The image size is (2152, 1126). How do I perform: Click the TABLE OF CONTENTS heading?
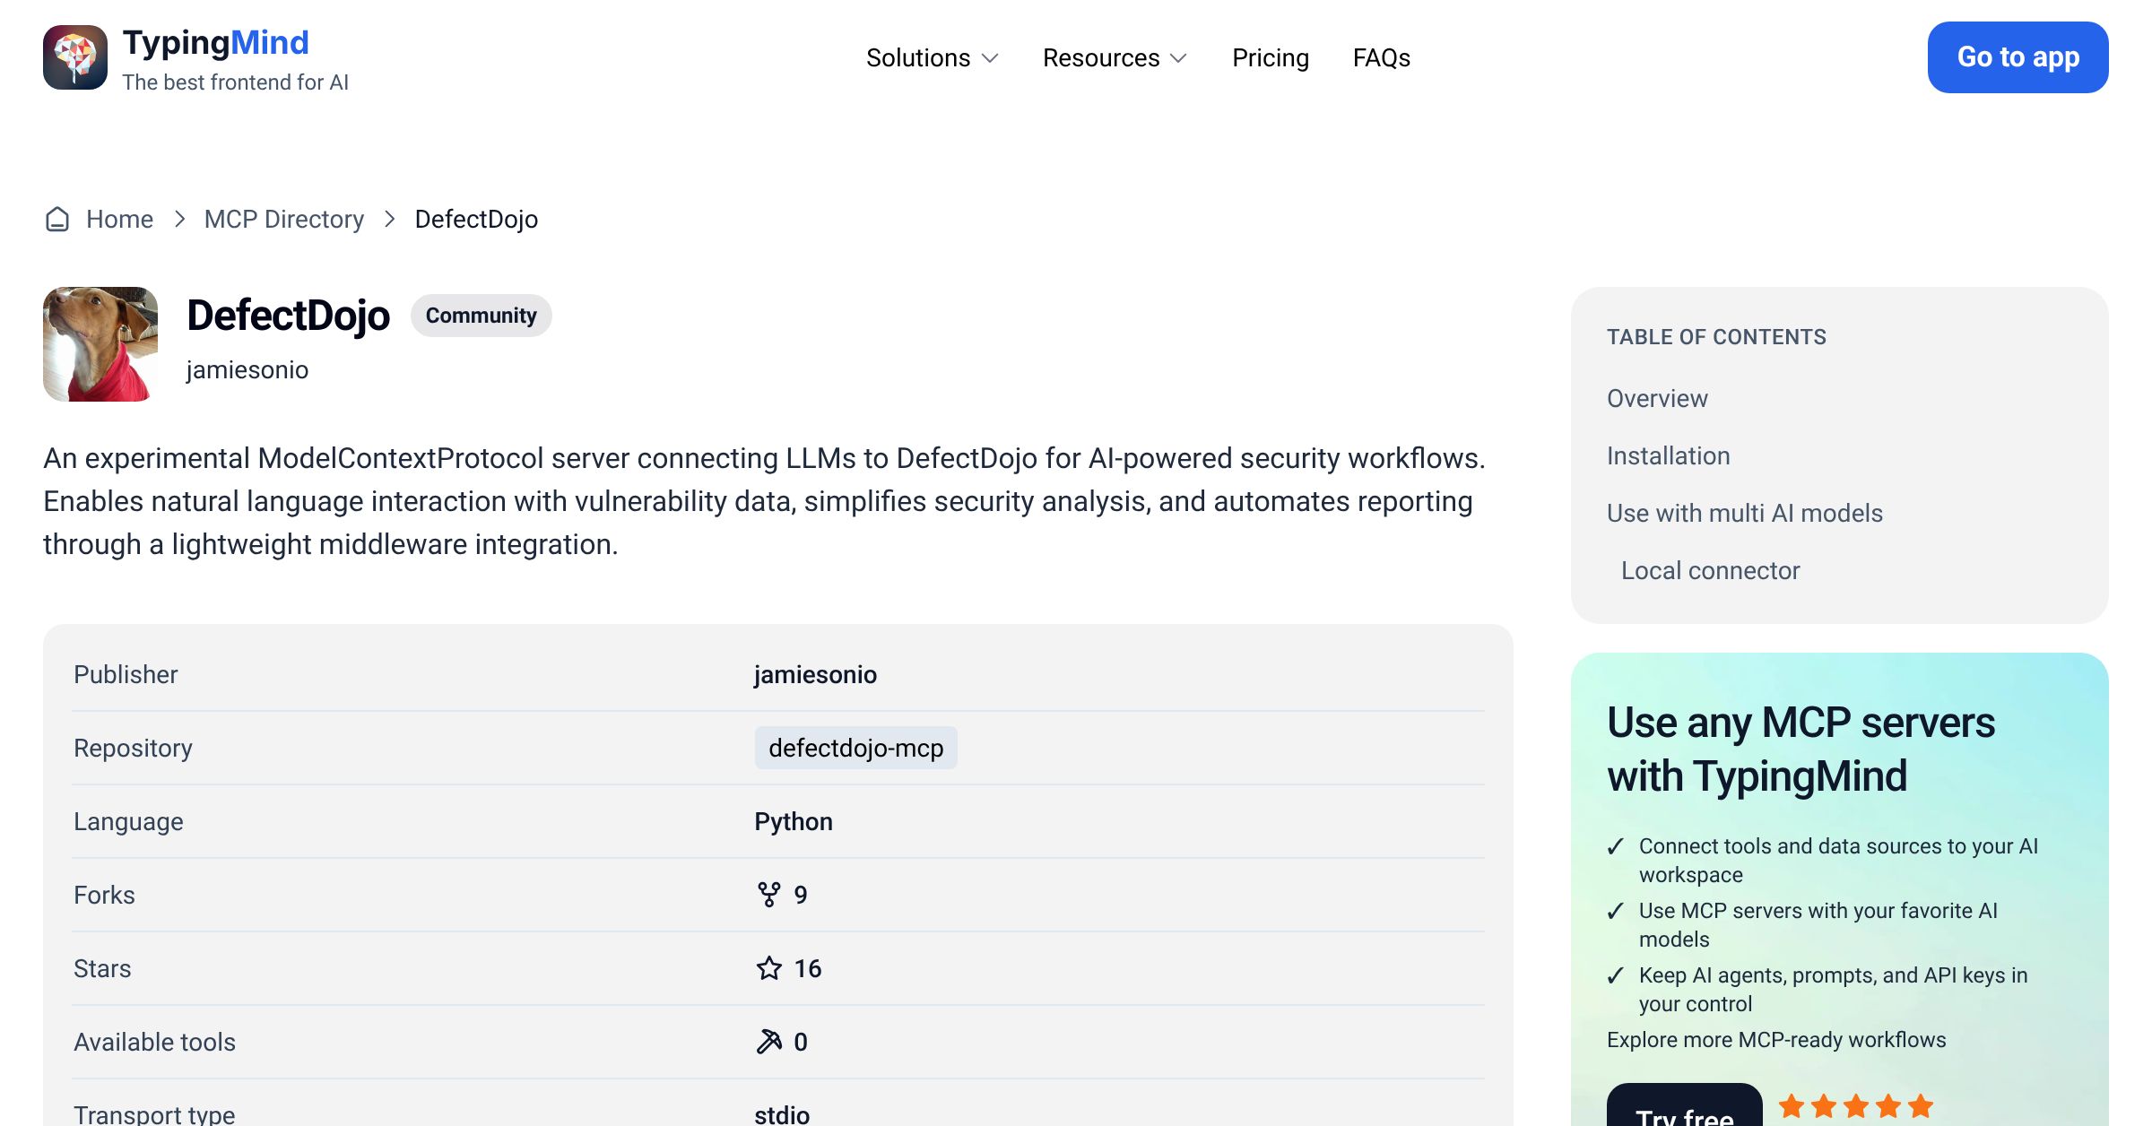coord(1716,337)
